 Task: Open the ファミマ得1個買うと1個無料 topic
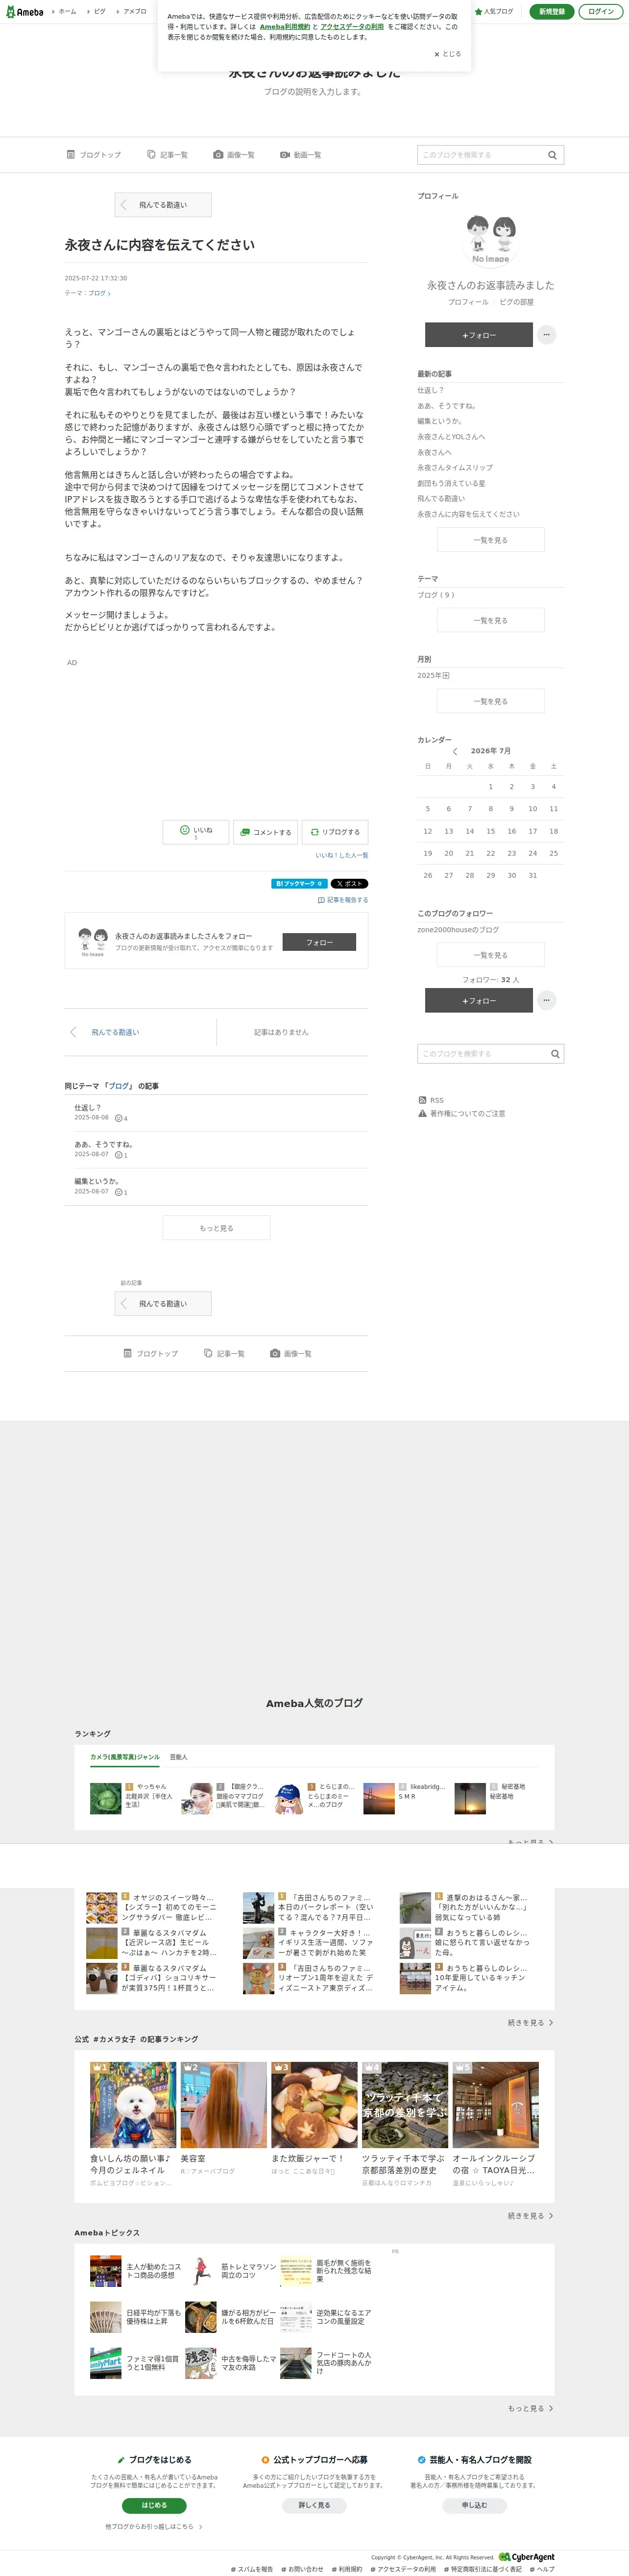click(x=136, y=2363)
